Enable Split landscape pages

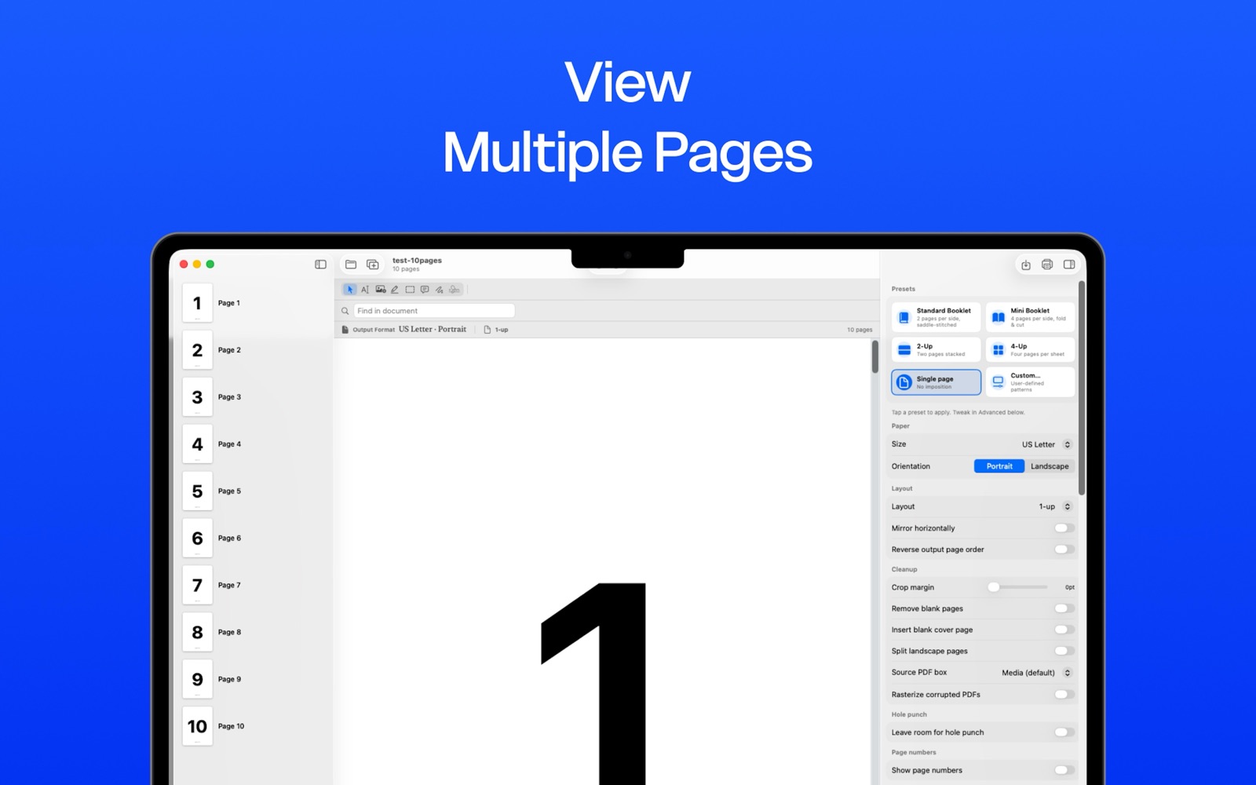tap(1064, 651)
